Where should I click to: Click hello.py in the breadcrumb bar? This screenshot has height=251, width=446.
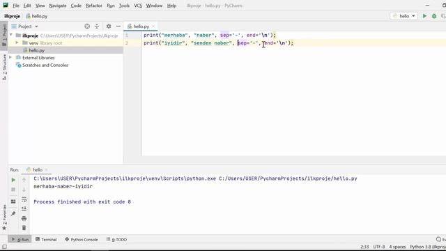37,16
